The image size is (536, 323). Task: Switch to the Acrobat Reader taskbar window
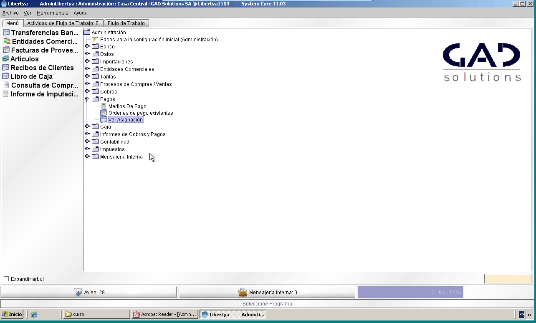coord(164,314)
